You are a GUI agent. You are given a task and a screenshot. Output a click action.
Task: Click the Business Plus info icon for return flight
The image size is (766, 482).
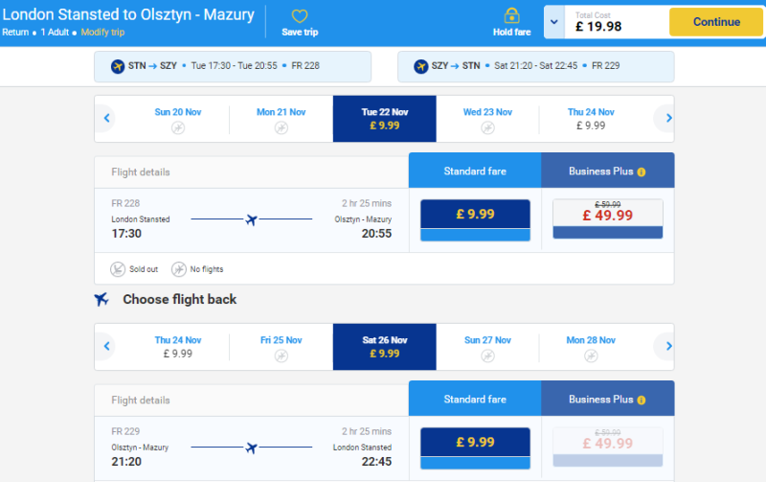642,401
